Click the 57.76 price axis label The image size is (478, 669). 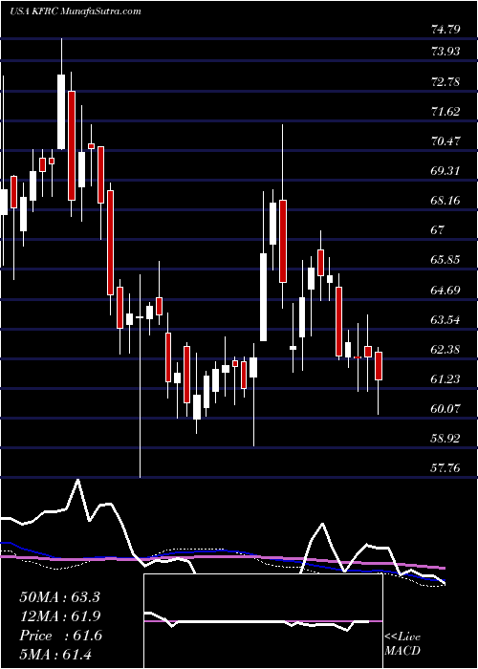coord(446,468)
